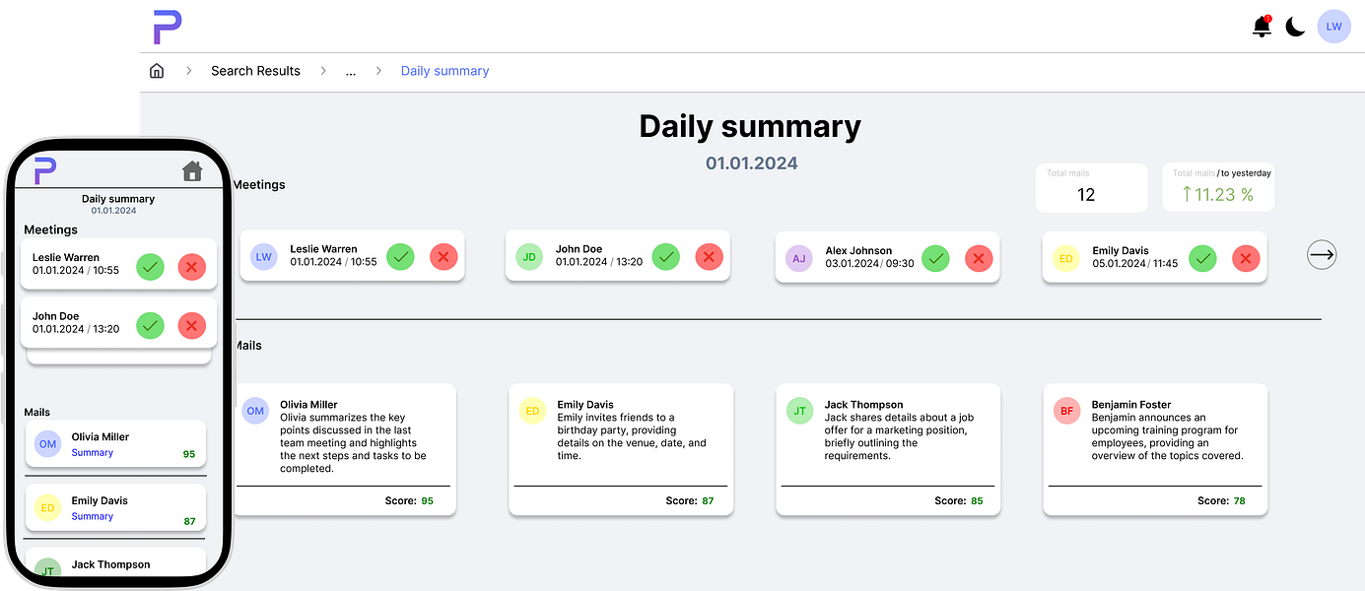
Task: Open Olivia Miller Summary link on mobile
Action: pos(93,453)
